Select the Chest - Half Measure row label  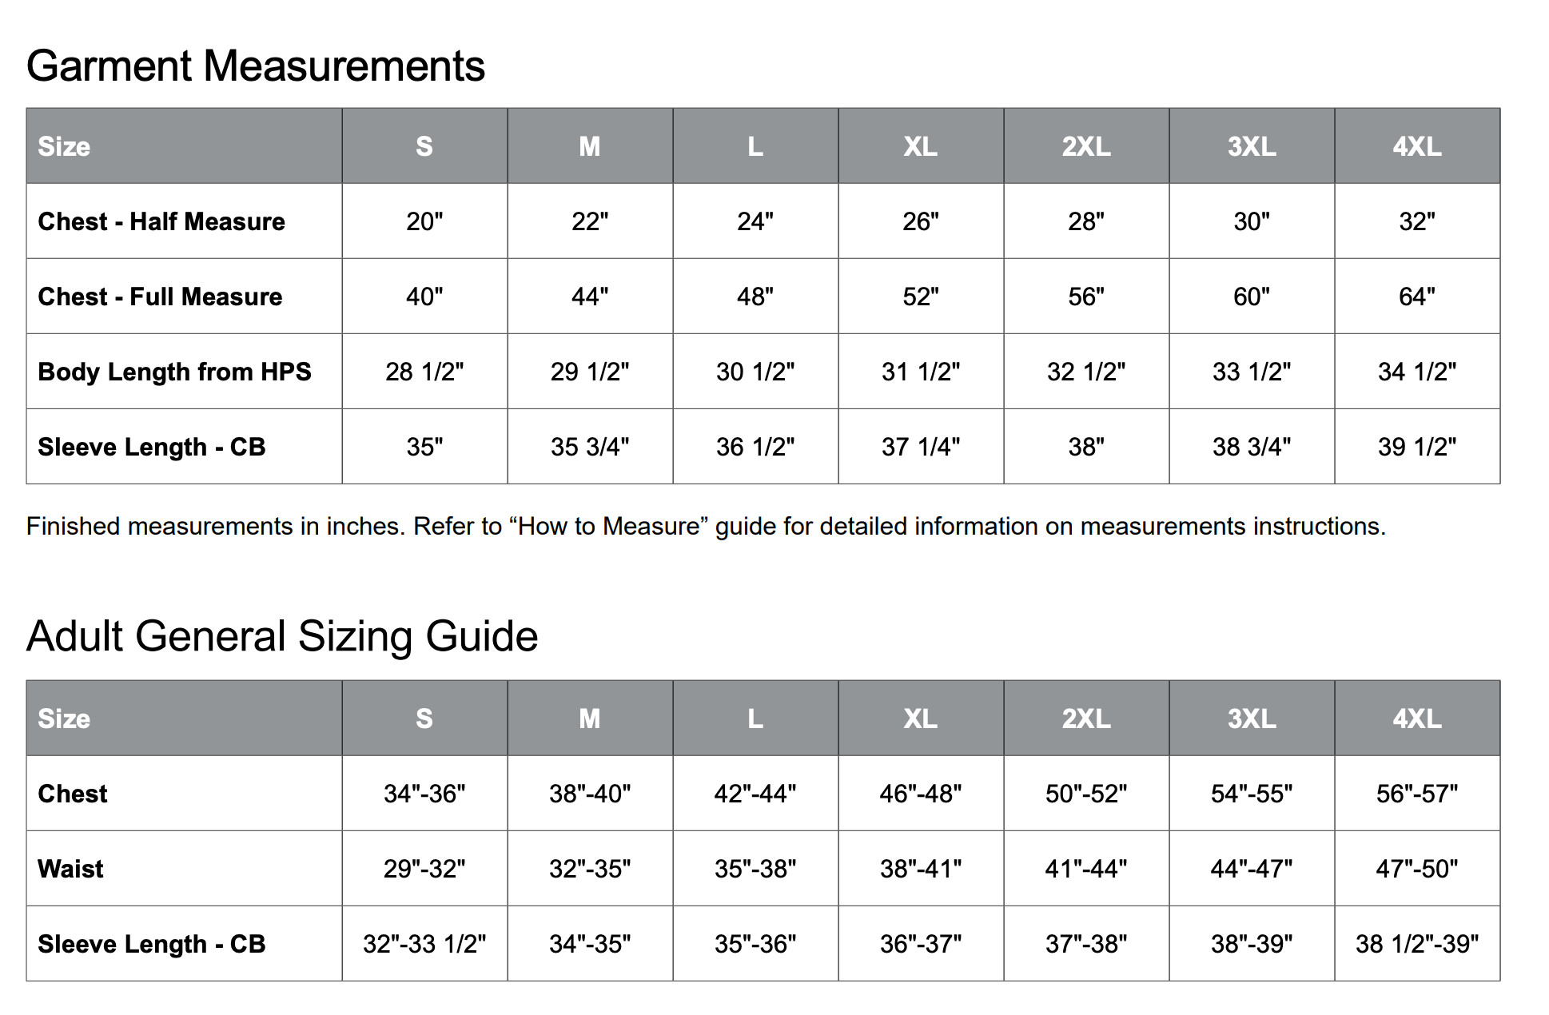161,221
